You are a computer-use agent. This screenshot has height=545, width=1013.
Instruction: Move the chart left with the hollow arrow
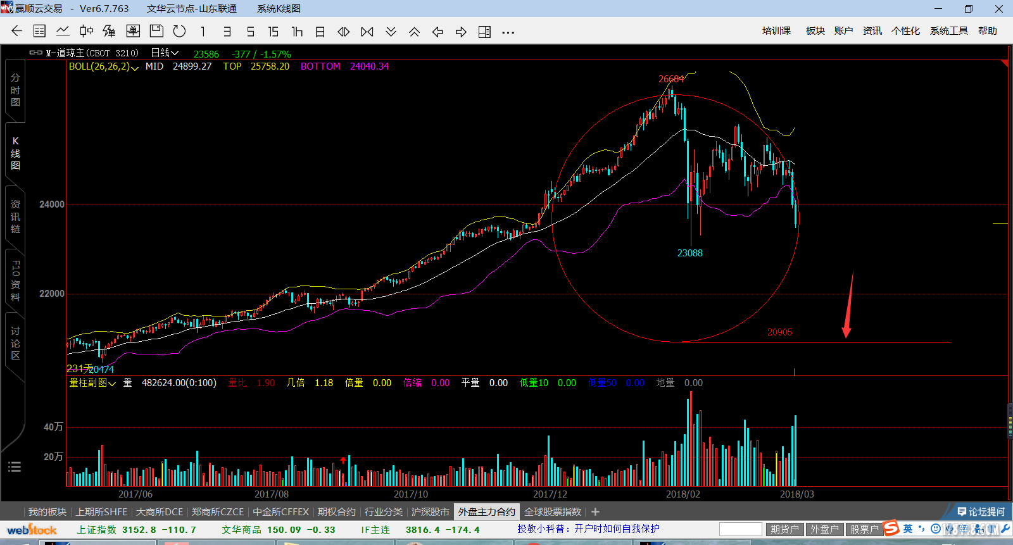[437, 32]
